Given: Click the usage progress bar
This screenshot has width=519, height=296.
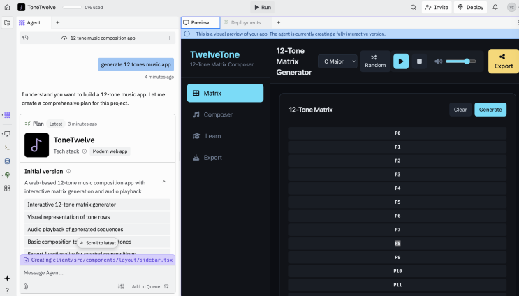Looking at the screenshot, I should [72, 7].
